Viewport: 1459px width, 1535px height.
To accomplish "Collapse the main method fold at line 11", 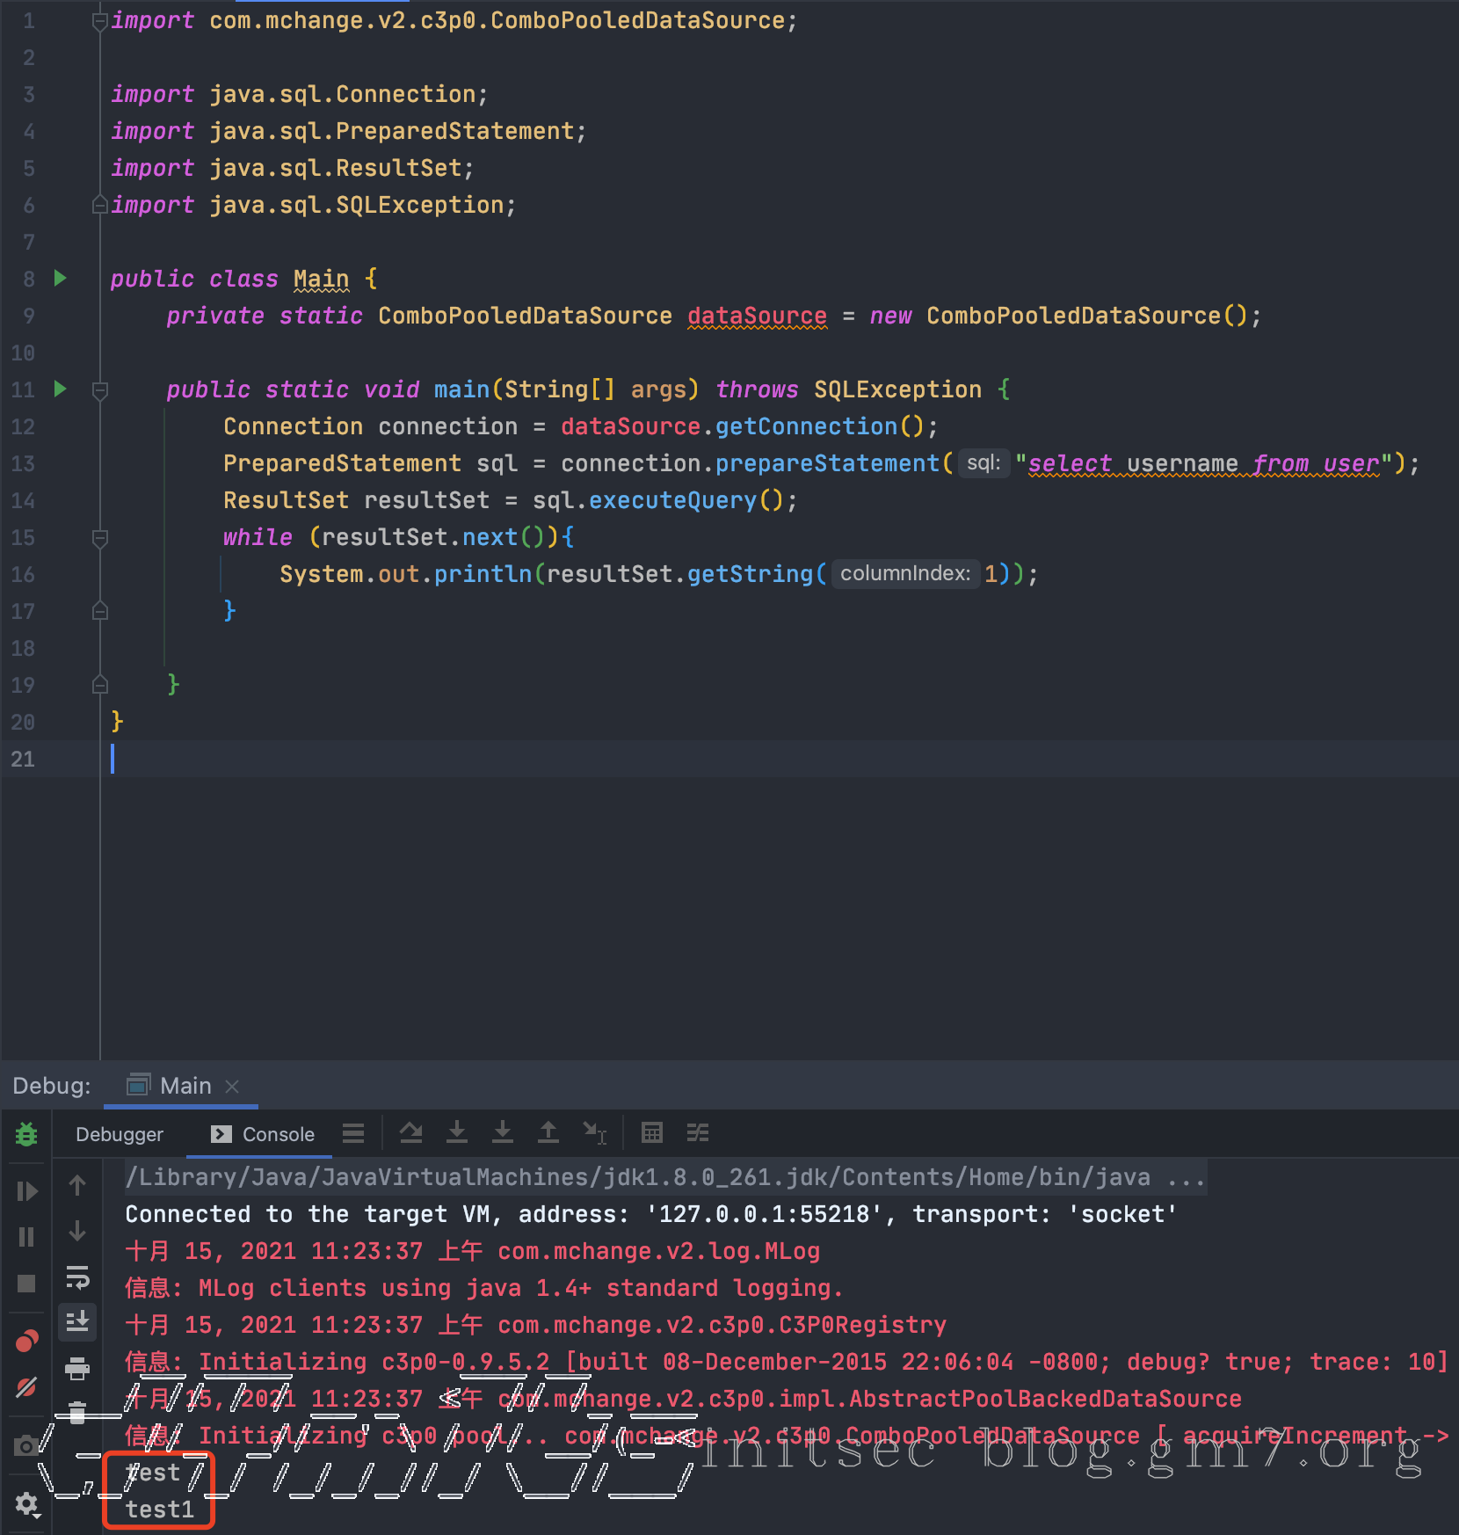I will (x=100, y=389).
